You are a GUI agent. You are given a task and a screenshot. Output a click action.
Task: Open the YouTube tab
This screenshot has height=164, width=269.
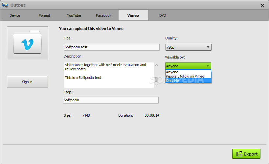74,15
